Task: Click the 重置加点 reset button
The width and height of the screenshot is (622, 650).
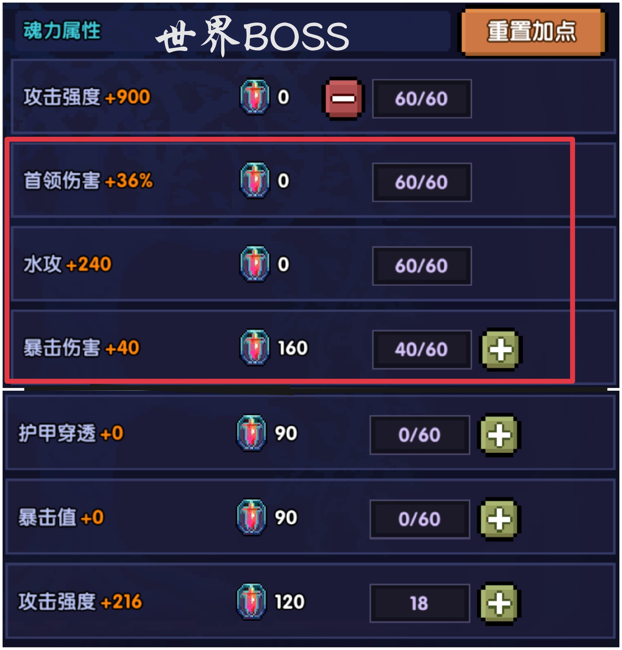Action: (532, 31)
